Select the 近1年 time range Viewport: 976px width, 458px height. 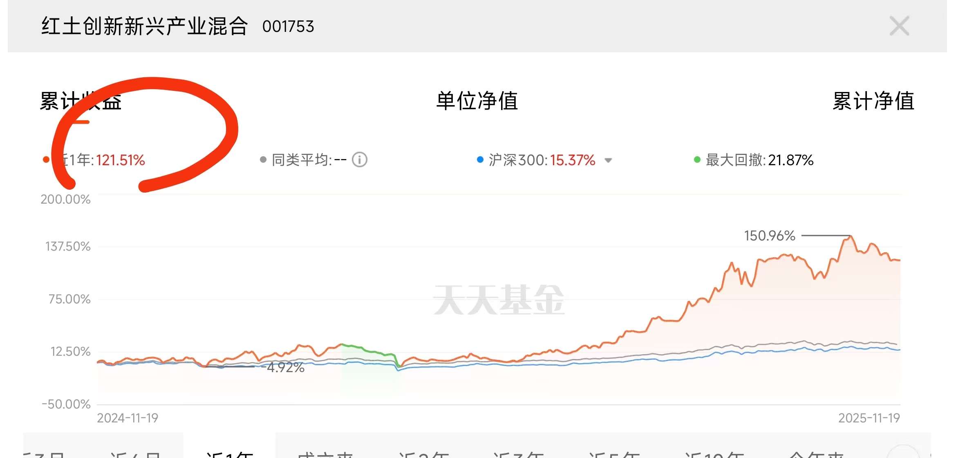coord(230,453)
